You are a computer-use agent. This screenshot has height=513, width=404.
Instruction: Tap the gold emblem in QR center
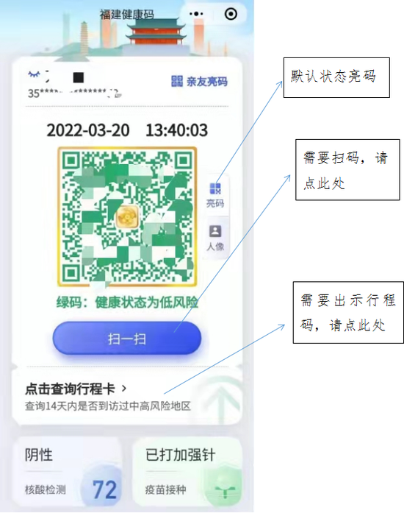[127, 217]
